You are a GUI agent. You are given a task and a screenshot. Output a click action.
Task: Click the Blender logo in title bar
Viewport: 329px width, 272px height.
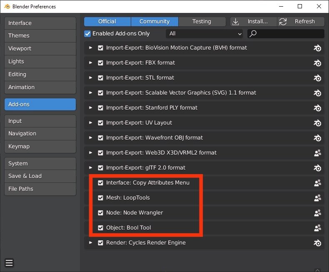(x=7, y=6)
